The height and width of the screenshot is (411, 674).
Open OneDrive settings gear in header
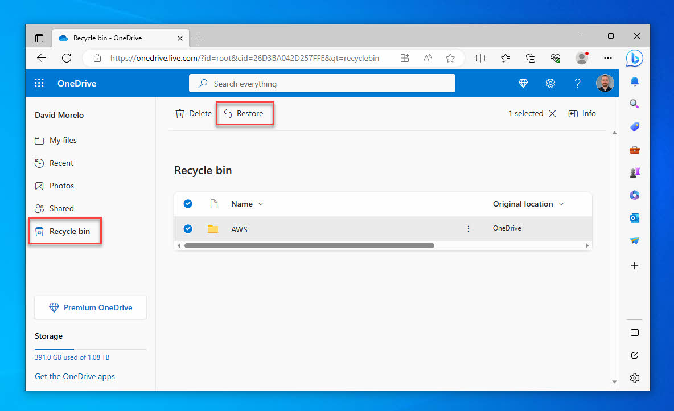[x=550, y=84]
